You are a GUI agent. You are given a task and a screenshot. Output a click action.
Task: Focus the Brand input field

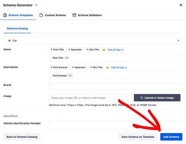point(116,86)
